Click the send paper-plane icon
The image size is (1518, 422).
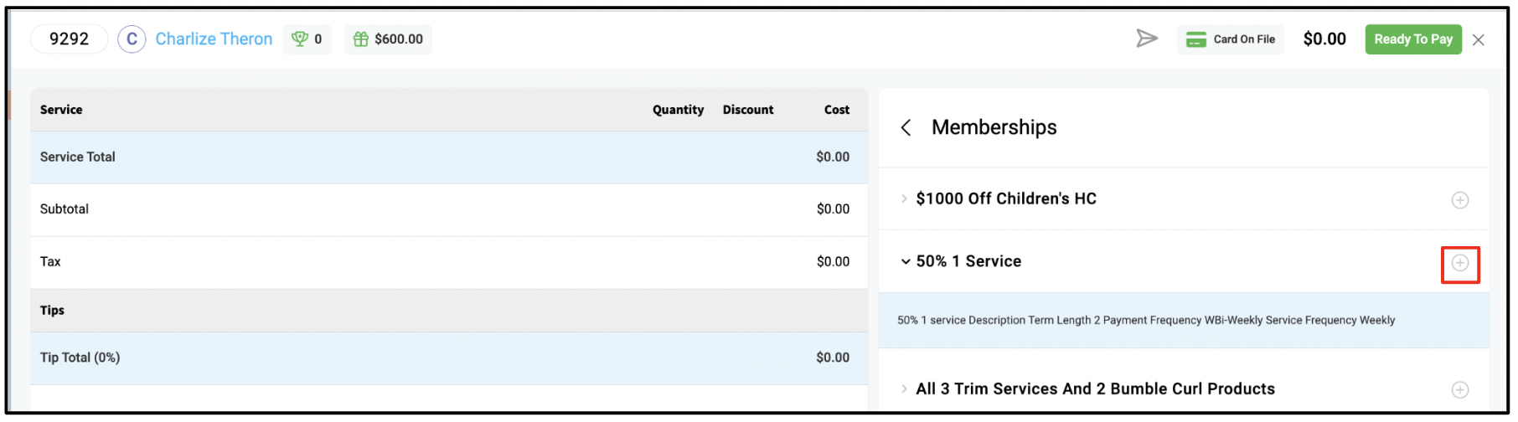(x=1147, y=39)
